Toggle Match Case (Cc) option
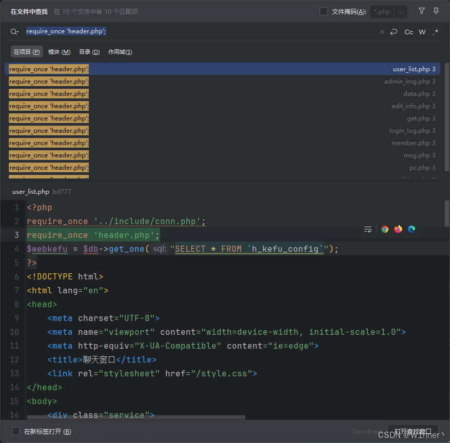Viewport: 450px width, 443px height. tap(408, 32)
